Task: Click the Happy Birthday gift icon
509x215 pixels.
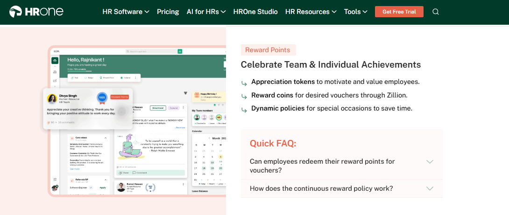Action: point(197,95)
